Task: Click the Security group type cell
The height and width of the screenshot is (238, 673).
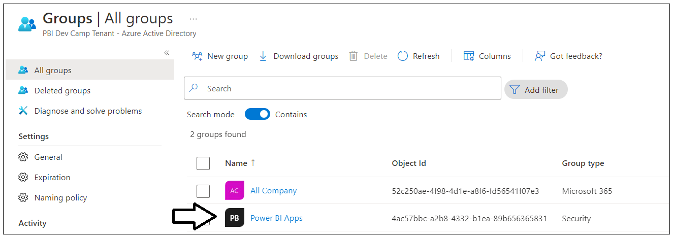Action: [576, 219]
